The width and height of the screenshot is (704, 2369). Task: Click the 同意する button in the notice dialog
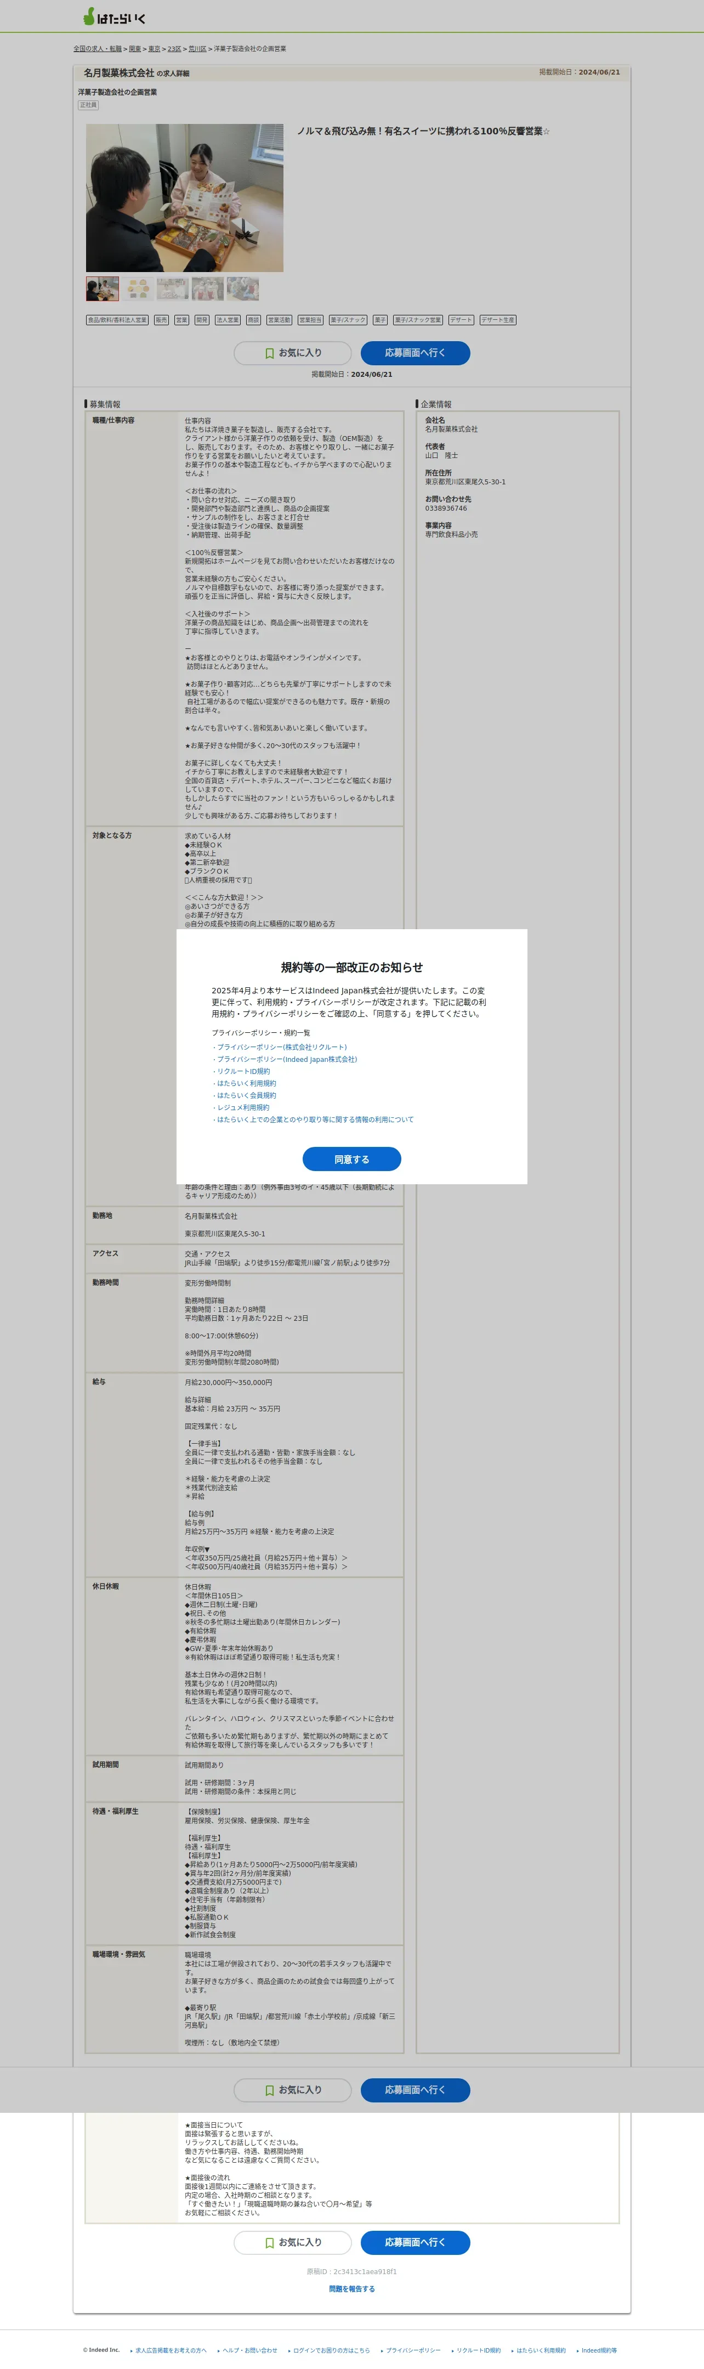click(x=352, y=1159)
